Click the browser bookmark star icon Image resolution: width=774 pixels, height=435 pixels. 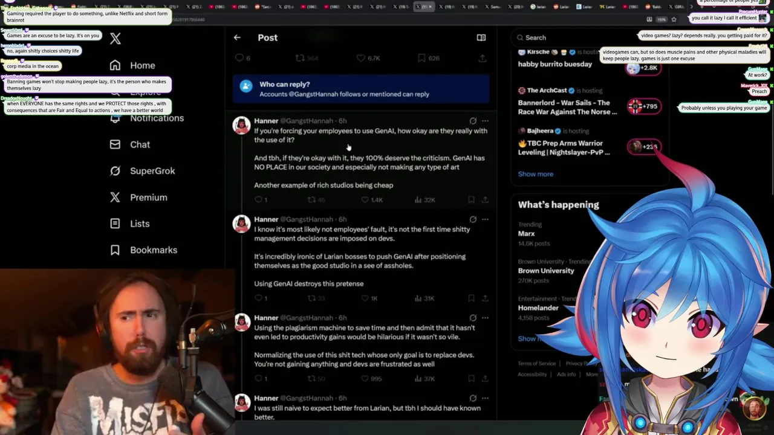[x=674, y=19]
